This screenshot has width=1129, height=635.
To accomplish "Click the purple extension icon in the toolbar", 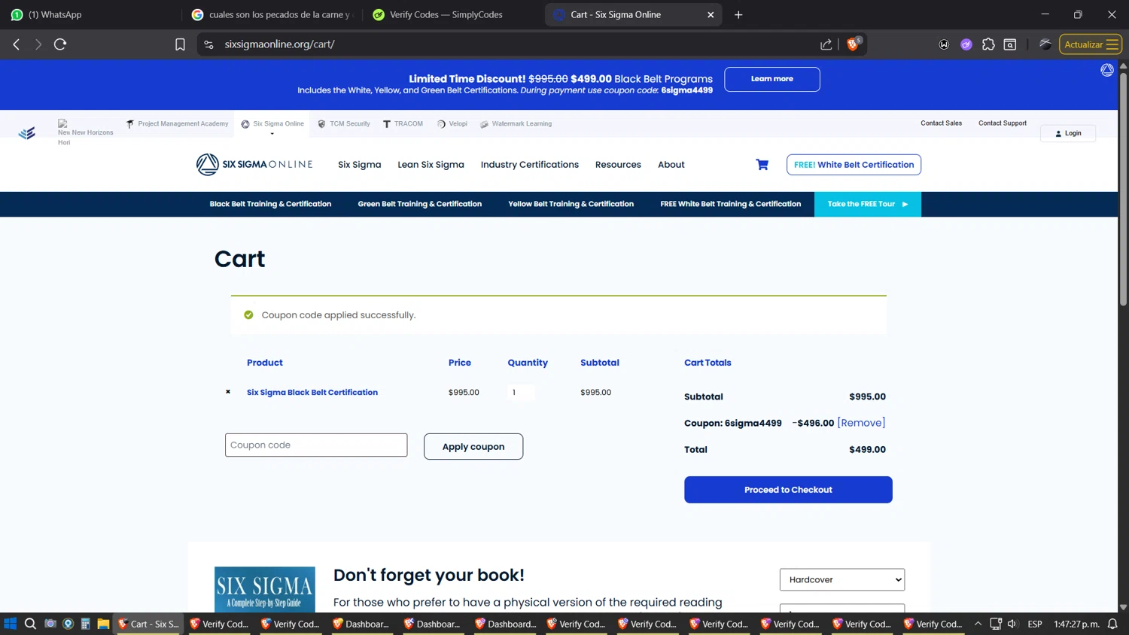I will pos(966,44).
